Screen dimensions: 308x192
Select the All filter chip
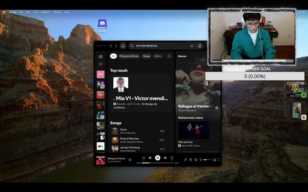coord(113,56)
